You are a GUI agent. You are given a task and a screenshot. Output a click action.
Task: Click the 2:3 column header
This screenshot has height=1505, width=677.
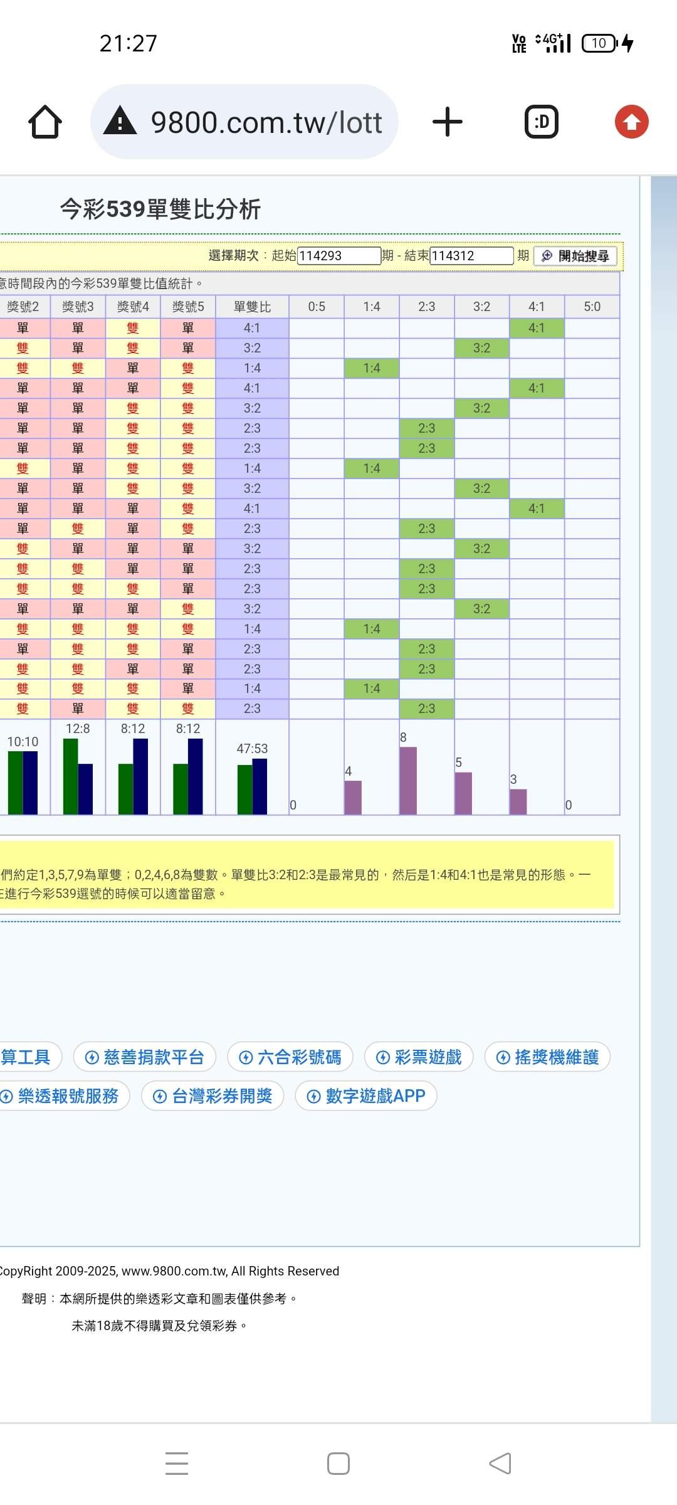(x=427, y=307)
